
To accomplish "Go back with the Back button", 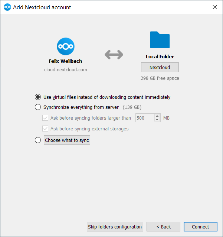I will (163, 227).
